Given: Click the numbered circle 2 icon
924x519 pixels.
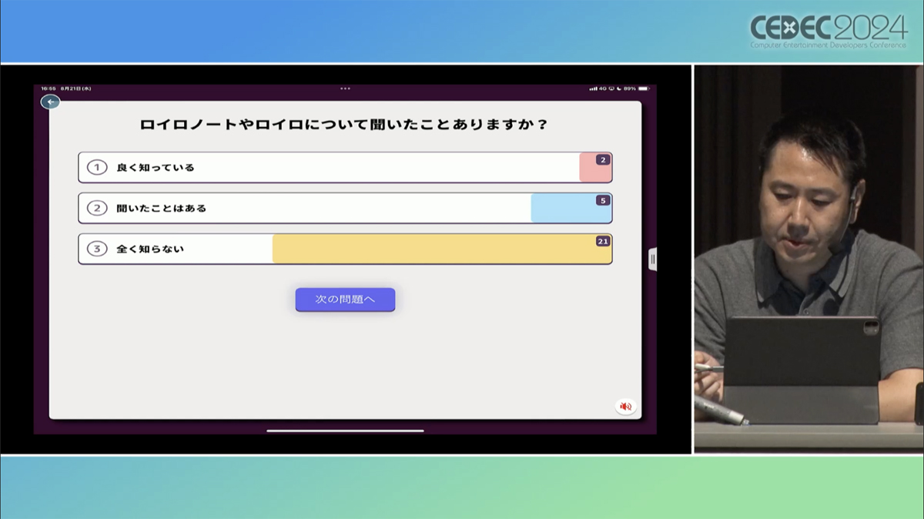Looking at the screenshot, I should tap(96, 208).
